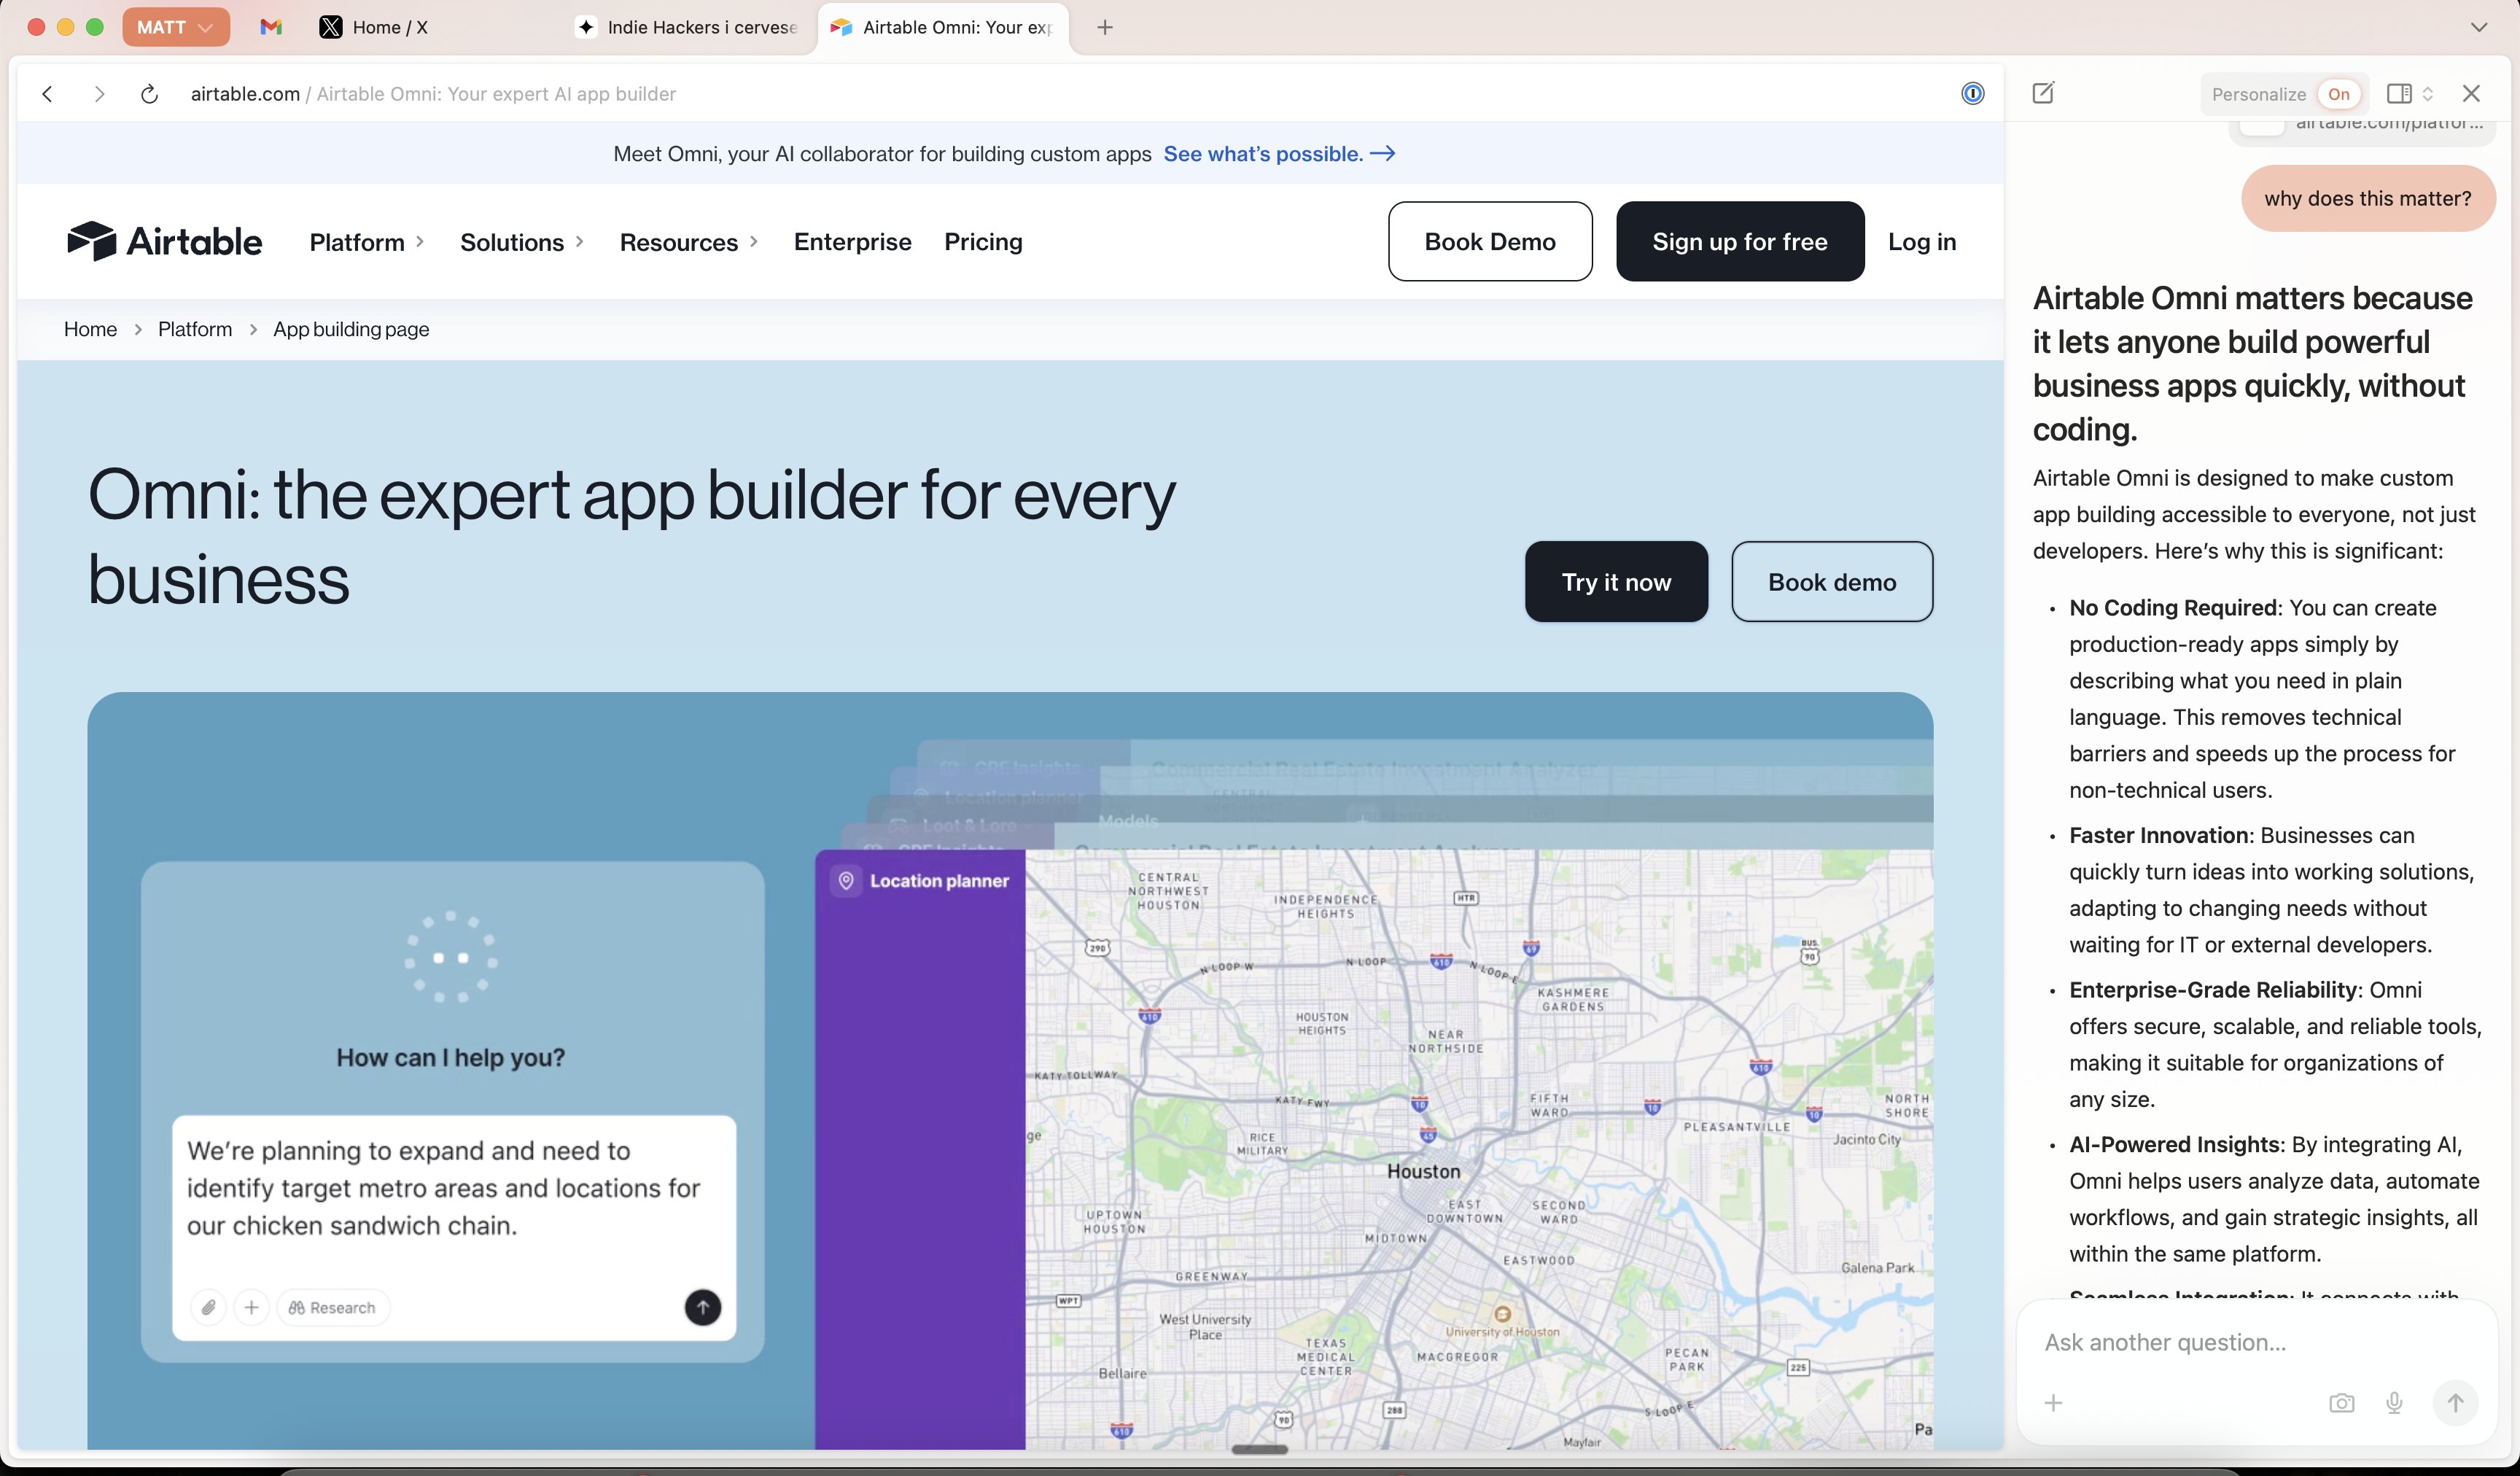The height and width of the screenshot is (1476, 2520).
Task: Click the Location planner label
Action: click(939, 881)
